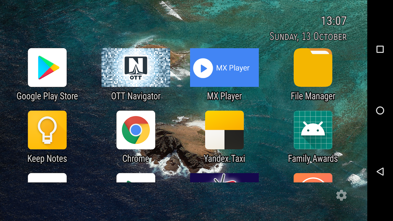Click the Family Awards label
This screenshot has height=221, width=393.
click(x=313, y=159)
